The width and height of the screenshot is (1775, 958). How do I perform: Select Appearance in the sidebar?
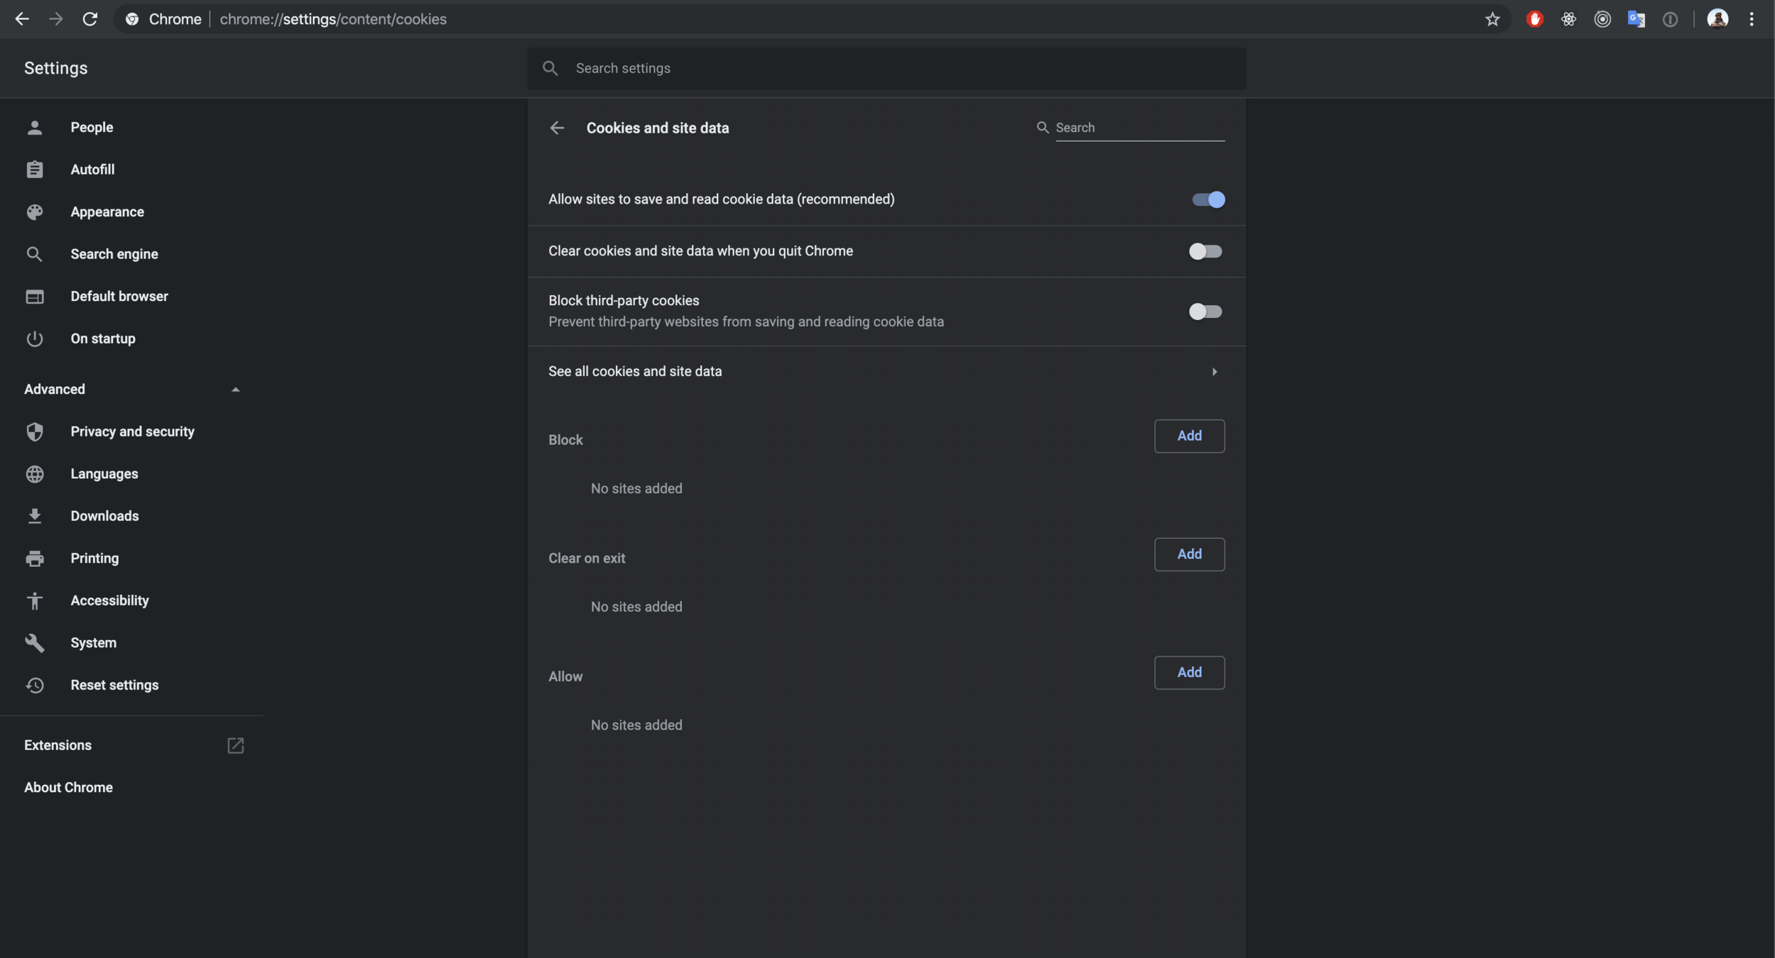click(107, 211)
